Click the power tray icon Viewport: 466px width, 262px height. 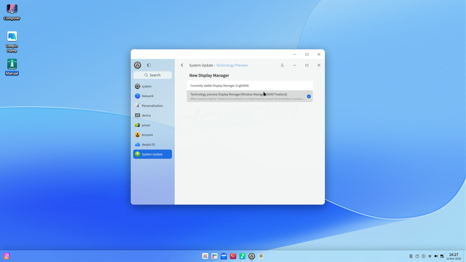click(x=417, y=256)
